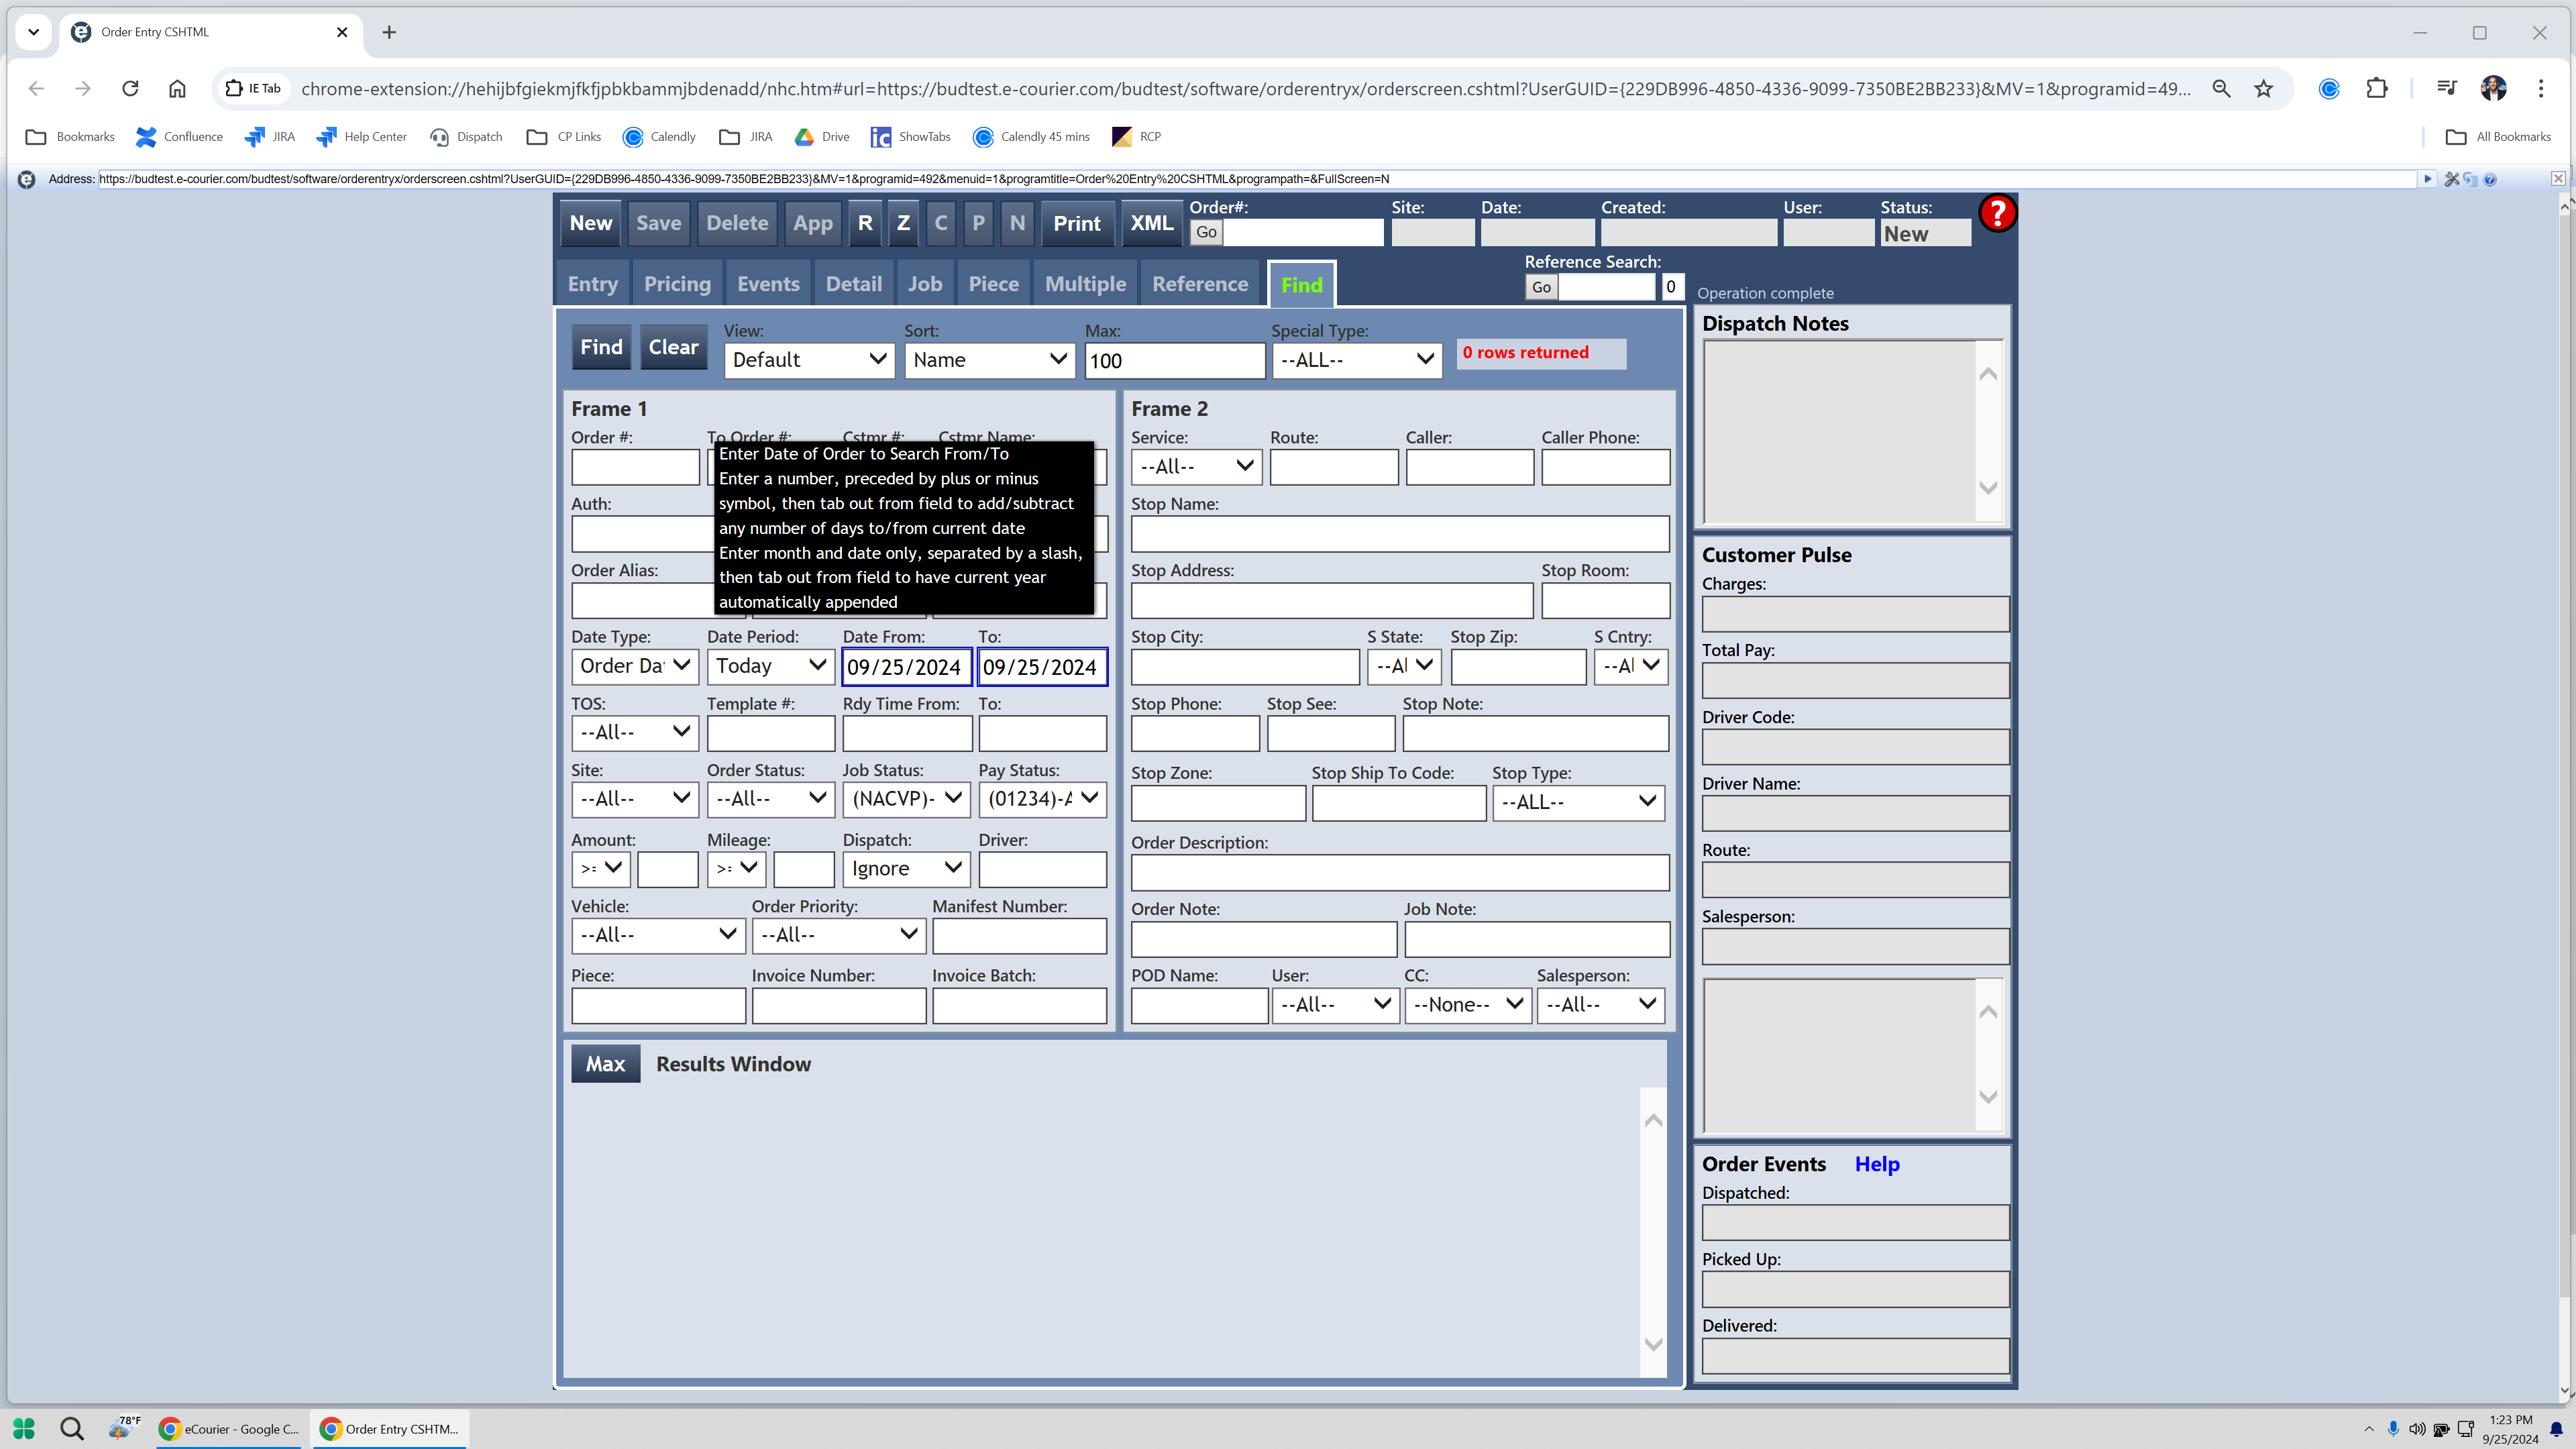2576x1449 pixels.
Task: Click the Stop Name input field
Action: coord(1400,534)
